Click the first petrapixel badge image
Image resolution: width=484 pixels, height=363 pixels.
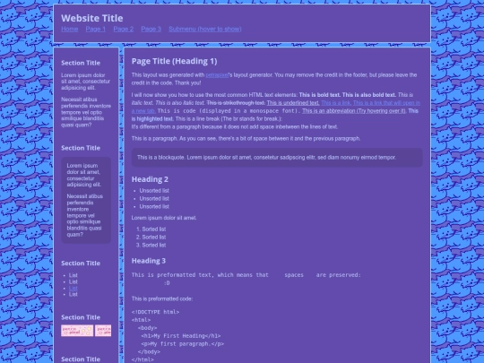coord(77,331)
